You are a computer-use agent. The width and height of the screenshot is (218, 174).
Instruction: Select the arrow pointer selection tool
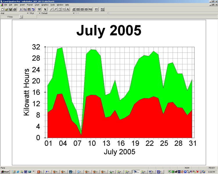[x=45, y=9]
